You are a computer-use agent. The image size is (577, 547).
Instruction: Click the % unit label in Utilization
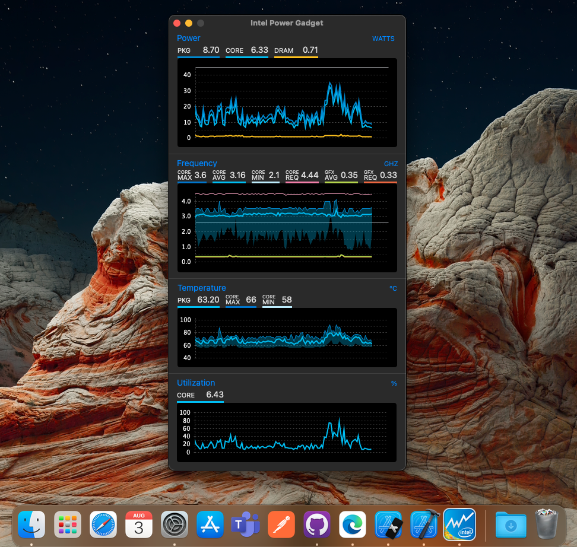394,383
